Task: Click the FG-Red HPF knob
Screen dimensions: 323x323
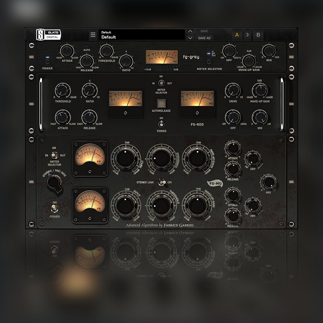Action: point(233,117)
